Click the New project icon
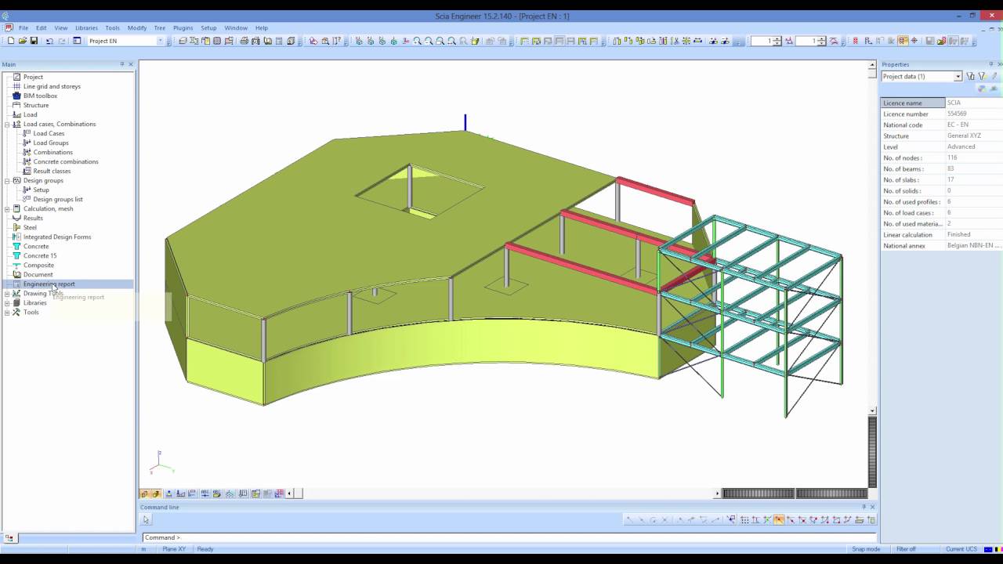 pos(11,41)
